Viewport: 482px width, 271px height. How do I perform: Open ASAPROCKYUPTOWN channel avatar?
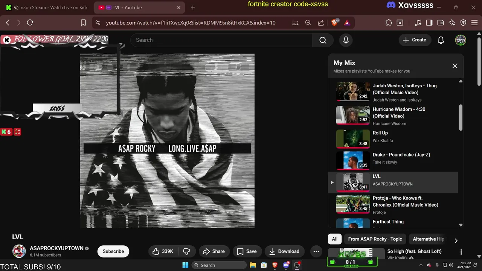coord(19,251)
